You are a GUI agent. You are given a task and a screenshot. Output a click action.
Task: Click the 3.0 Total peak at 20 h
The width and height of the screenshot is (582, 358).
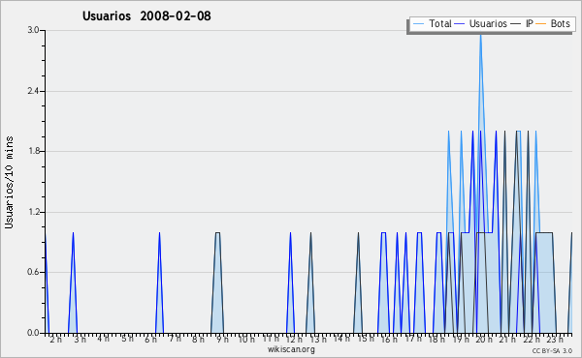pyautogui.click(x=481, y=35)
